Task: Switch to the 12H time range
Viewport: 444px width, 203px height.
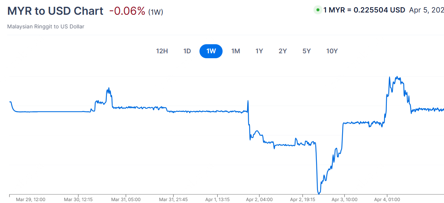Action: (x=162, y=51)
